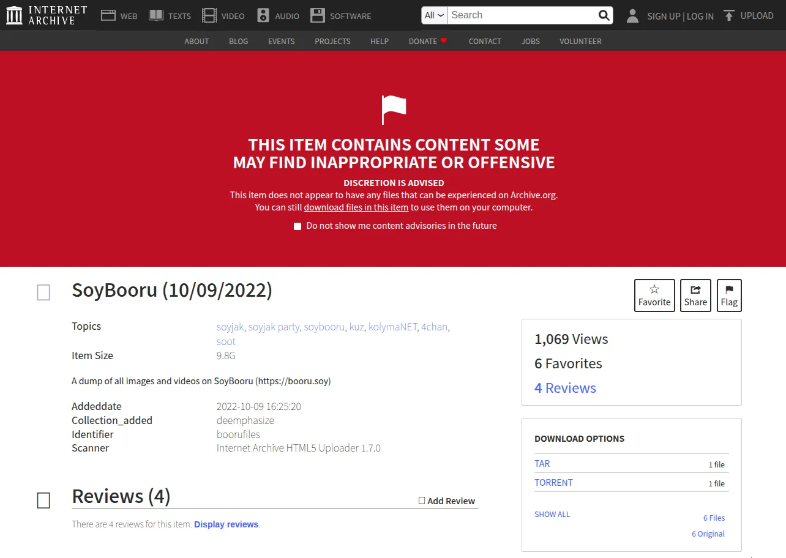Expand the TAR download option
The image size is (786, 558).
point(542,464)
